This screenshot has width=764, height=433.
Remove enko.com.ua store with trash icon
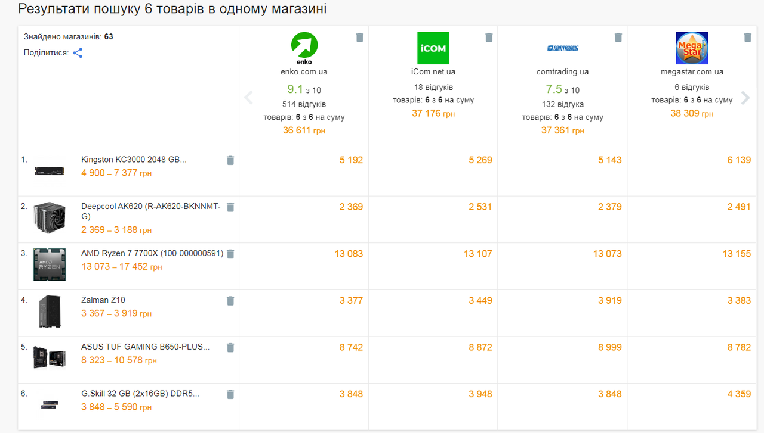coord(359,38)
